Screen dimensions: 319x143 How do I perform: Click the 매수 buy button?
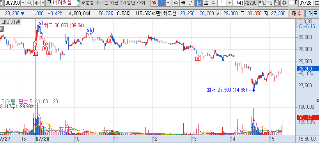pos(297,14)
